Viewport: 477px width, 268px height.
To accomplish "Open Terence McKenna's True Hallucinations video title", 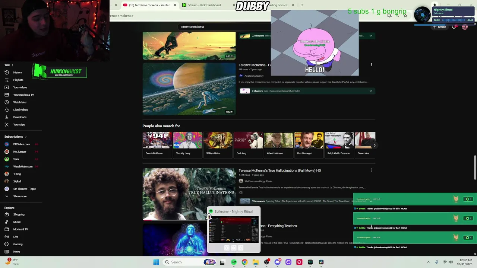I will point(279,170).
